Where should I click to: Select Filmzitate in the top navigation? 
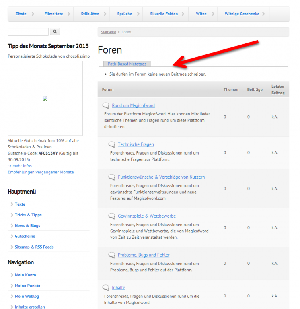point(53,14)
